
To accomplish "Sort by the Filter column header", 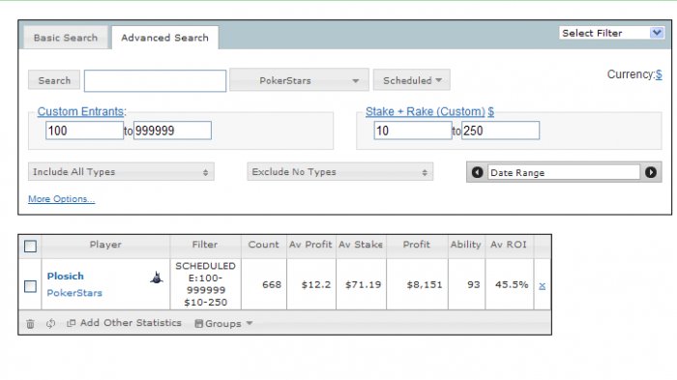I will pos(205,245).
